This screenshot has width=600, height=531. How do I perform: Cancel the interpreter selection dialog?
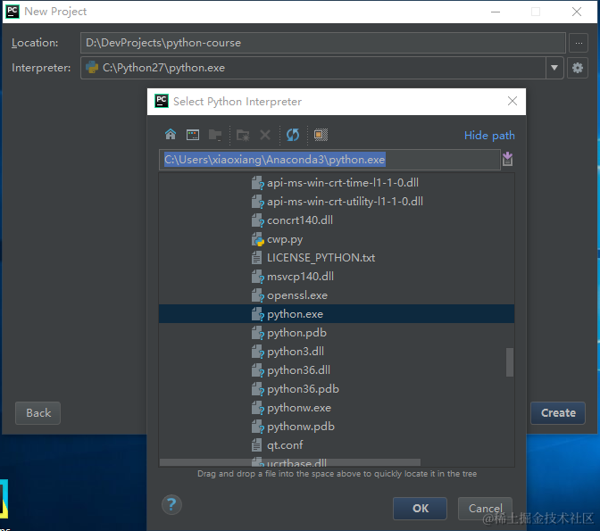point(485,509)
